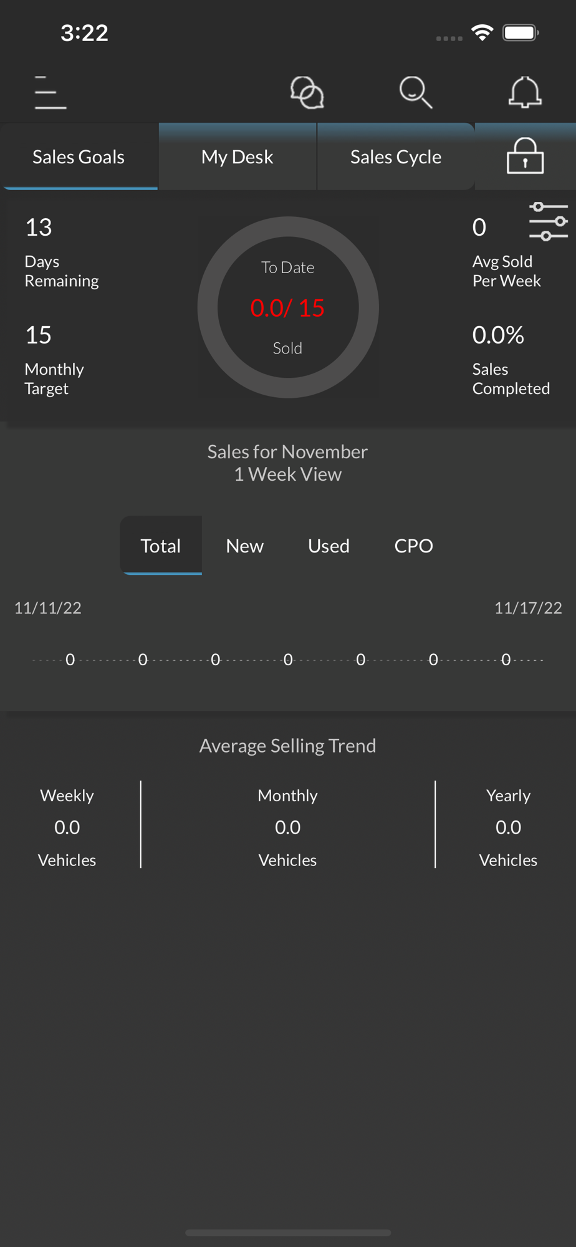The height and width of the screenshot is (1247, 576).
Task: Select the Total sales filter
Action: pyautogui.click(x=161, y=546)
